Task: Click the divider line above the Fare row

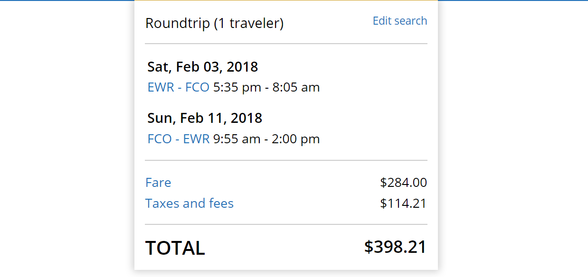Action: [x=286, y=160]
